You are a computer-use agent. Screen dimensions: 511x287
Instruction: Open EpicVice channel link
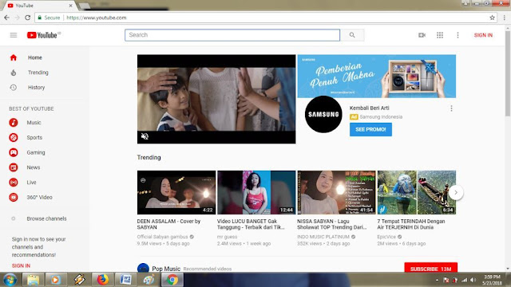point(386,237)
